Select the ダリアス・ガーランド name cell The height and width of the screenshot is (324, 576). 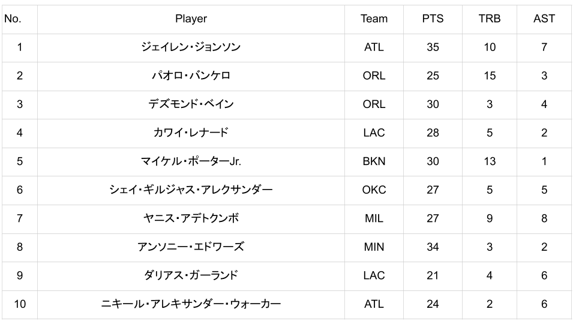point(191,275)
